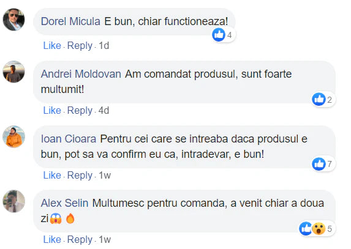The height and width of the screenshot is (249, 351).
Task: Click the thumbs-up reaction on Andrei Moldovan's comment
Action: pyautogui.click(x=319, y=99)
